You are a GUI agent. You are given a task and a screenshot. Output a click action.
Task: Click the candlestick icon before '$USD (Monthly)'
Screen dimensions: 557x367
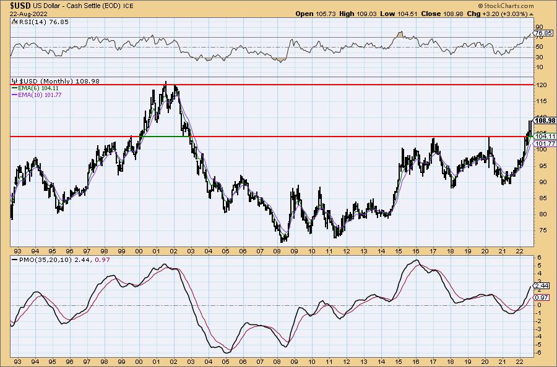pos(15,81)
